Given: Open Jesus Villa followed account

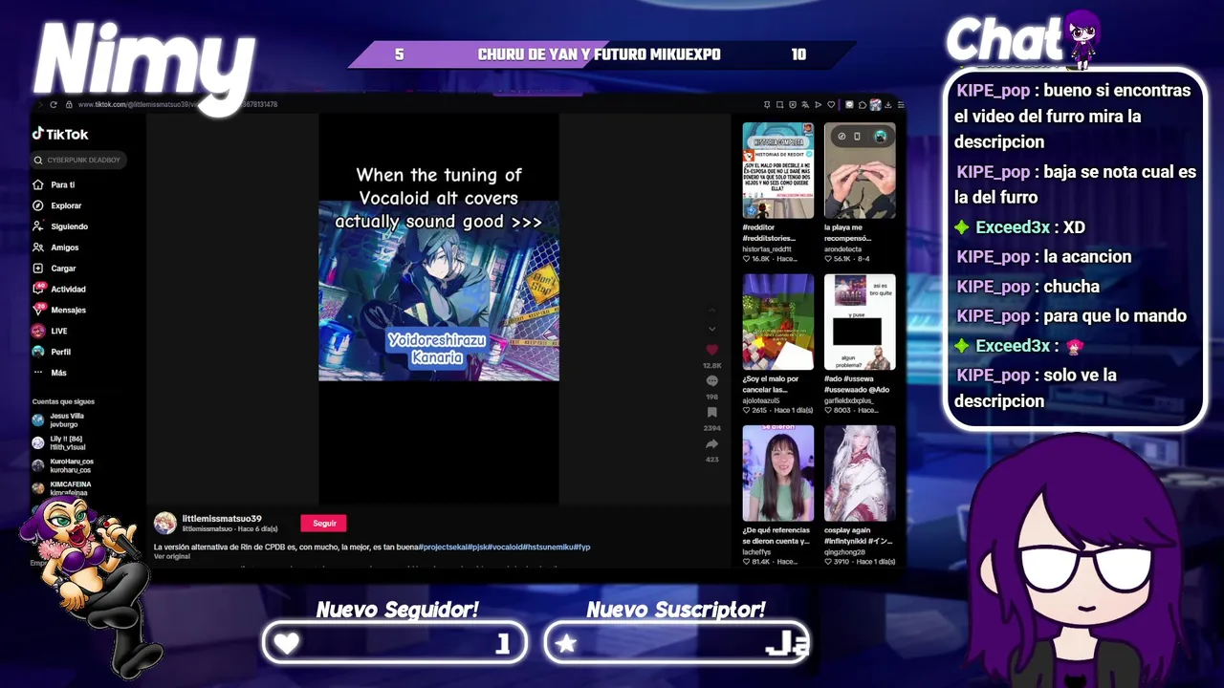Looking at the screenshot, I should [x=58, y=419].
